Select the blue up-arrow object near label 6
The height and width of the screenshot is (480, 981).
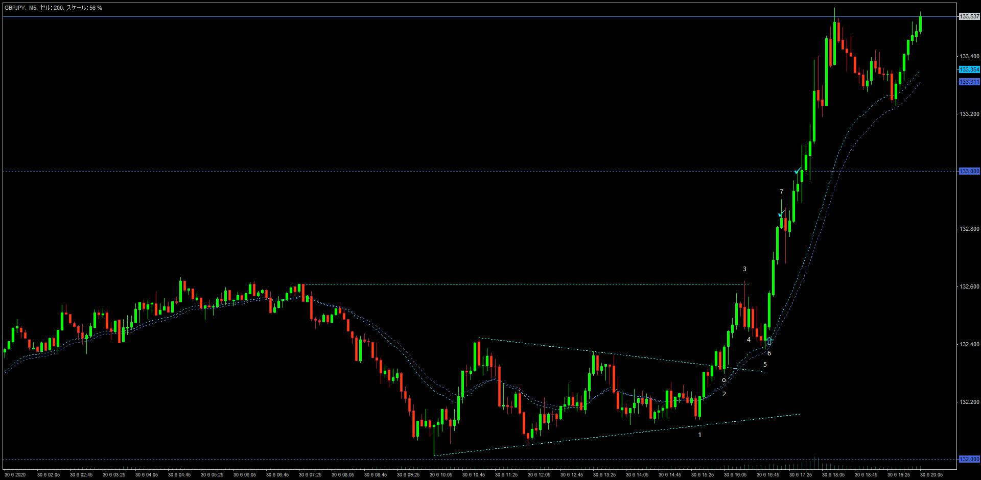pyautogui.click(x=769, y=341)
